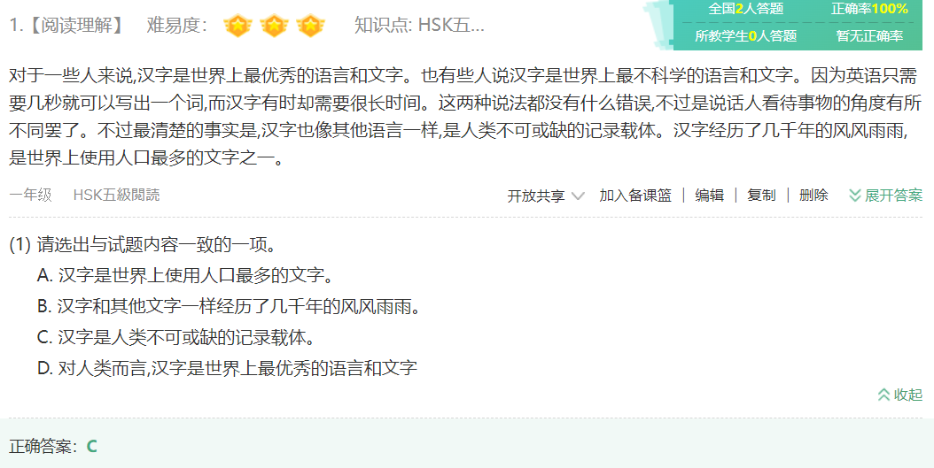This screenshot has width=934, height=468.
Task: Click the 复制 link
Action: point(761,196)
